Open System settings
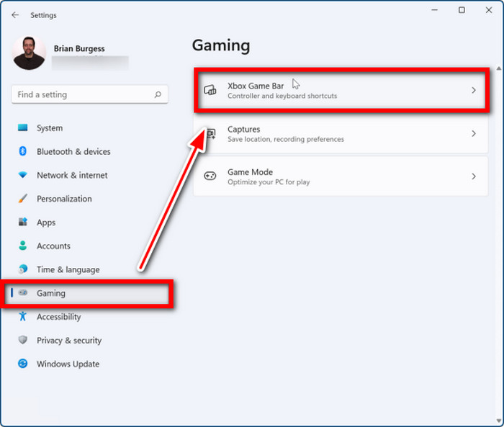 point(90,128)
